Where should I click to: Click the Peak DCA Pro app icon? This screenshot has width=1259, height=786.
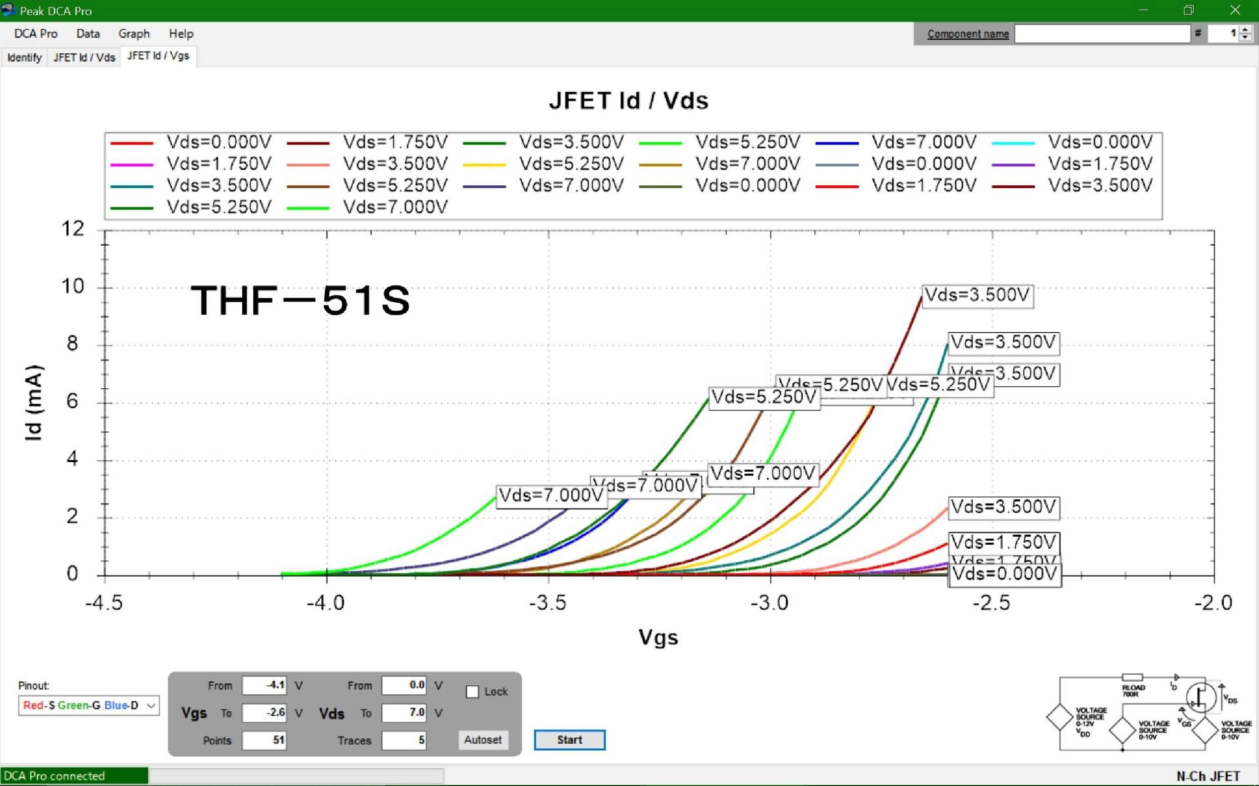click(9, 10)
